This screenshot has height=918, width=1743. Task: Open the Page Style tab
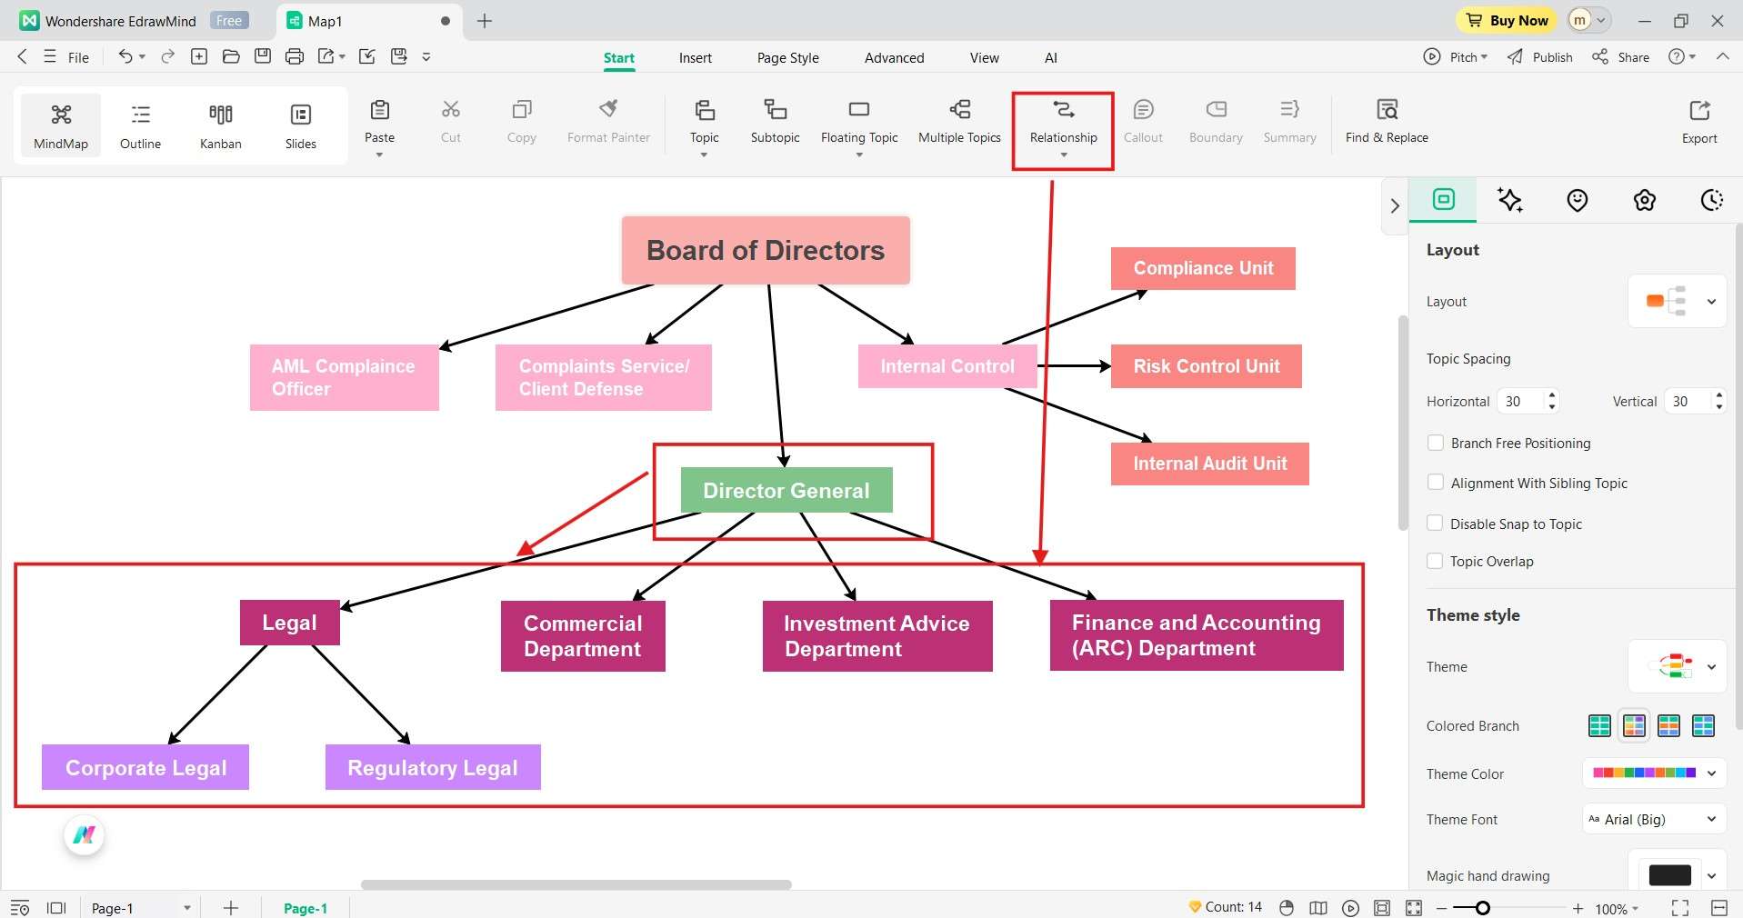pos(787,57)
